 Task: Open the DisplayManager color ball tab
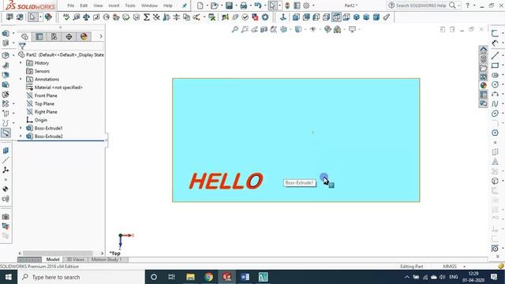pyautogui.click(x=84, y=36)
